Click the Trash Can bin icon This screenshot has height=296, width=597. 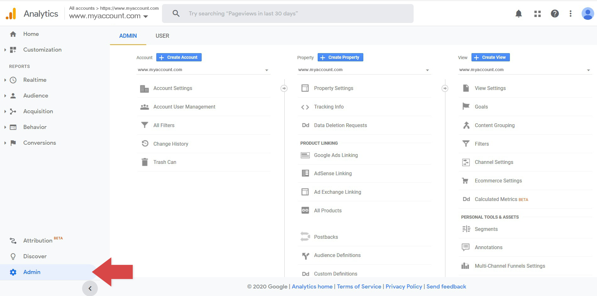click(145, 162)
